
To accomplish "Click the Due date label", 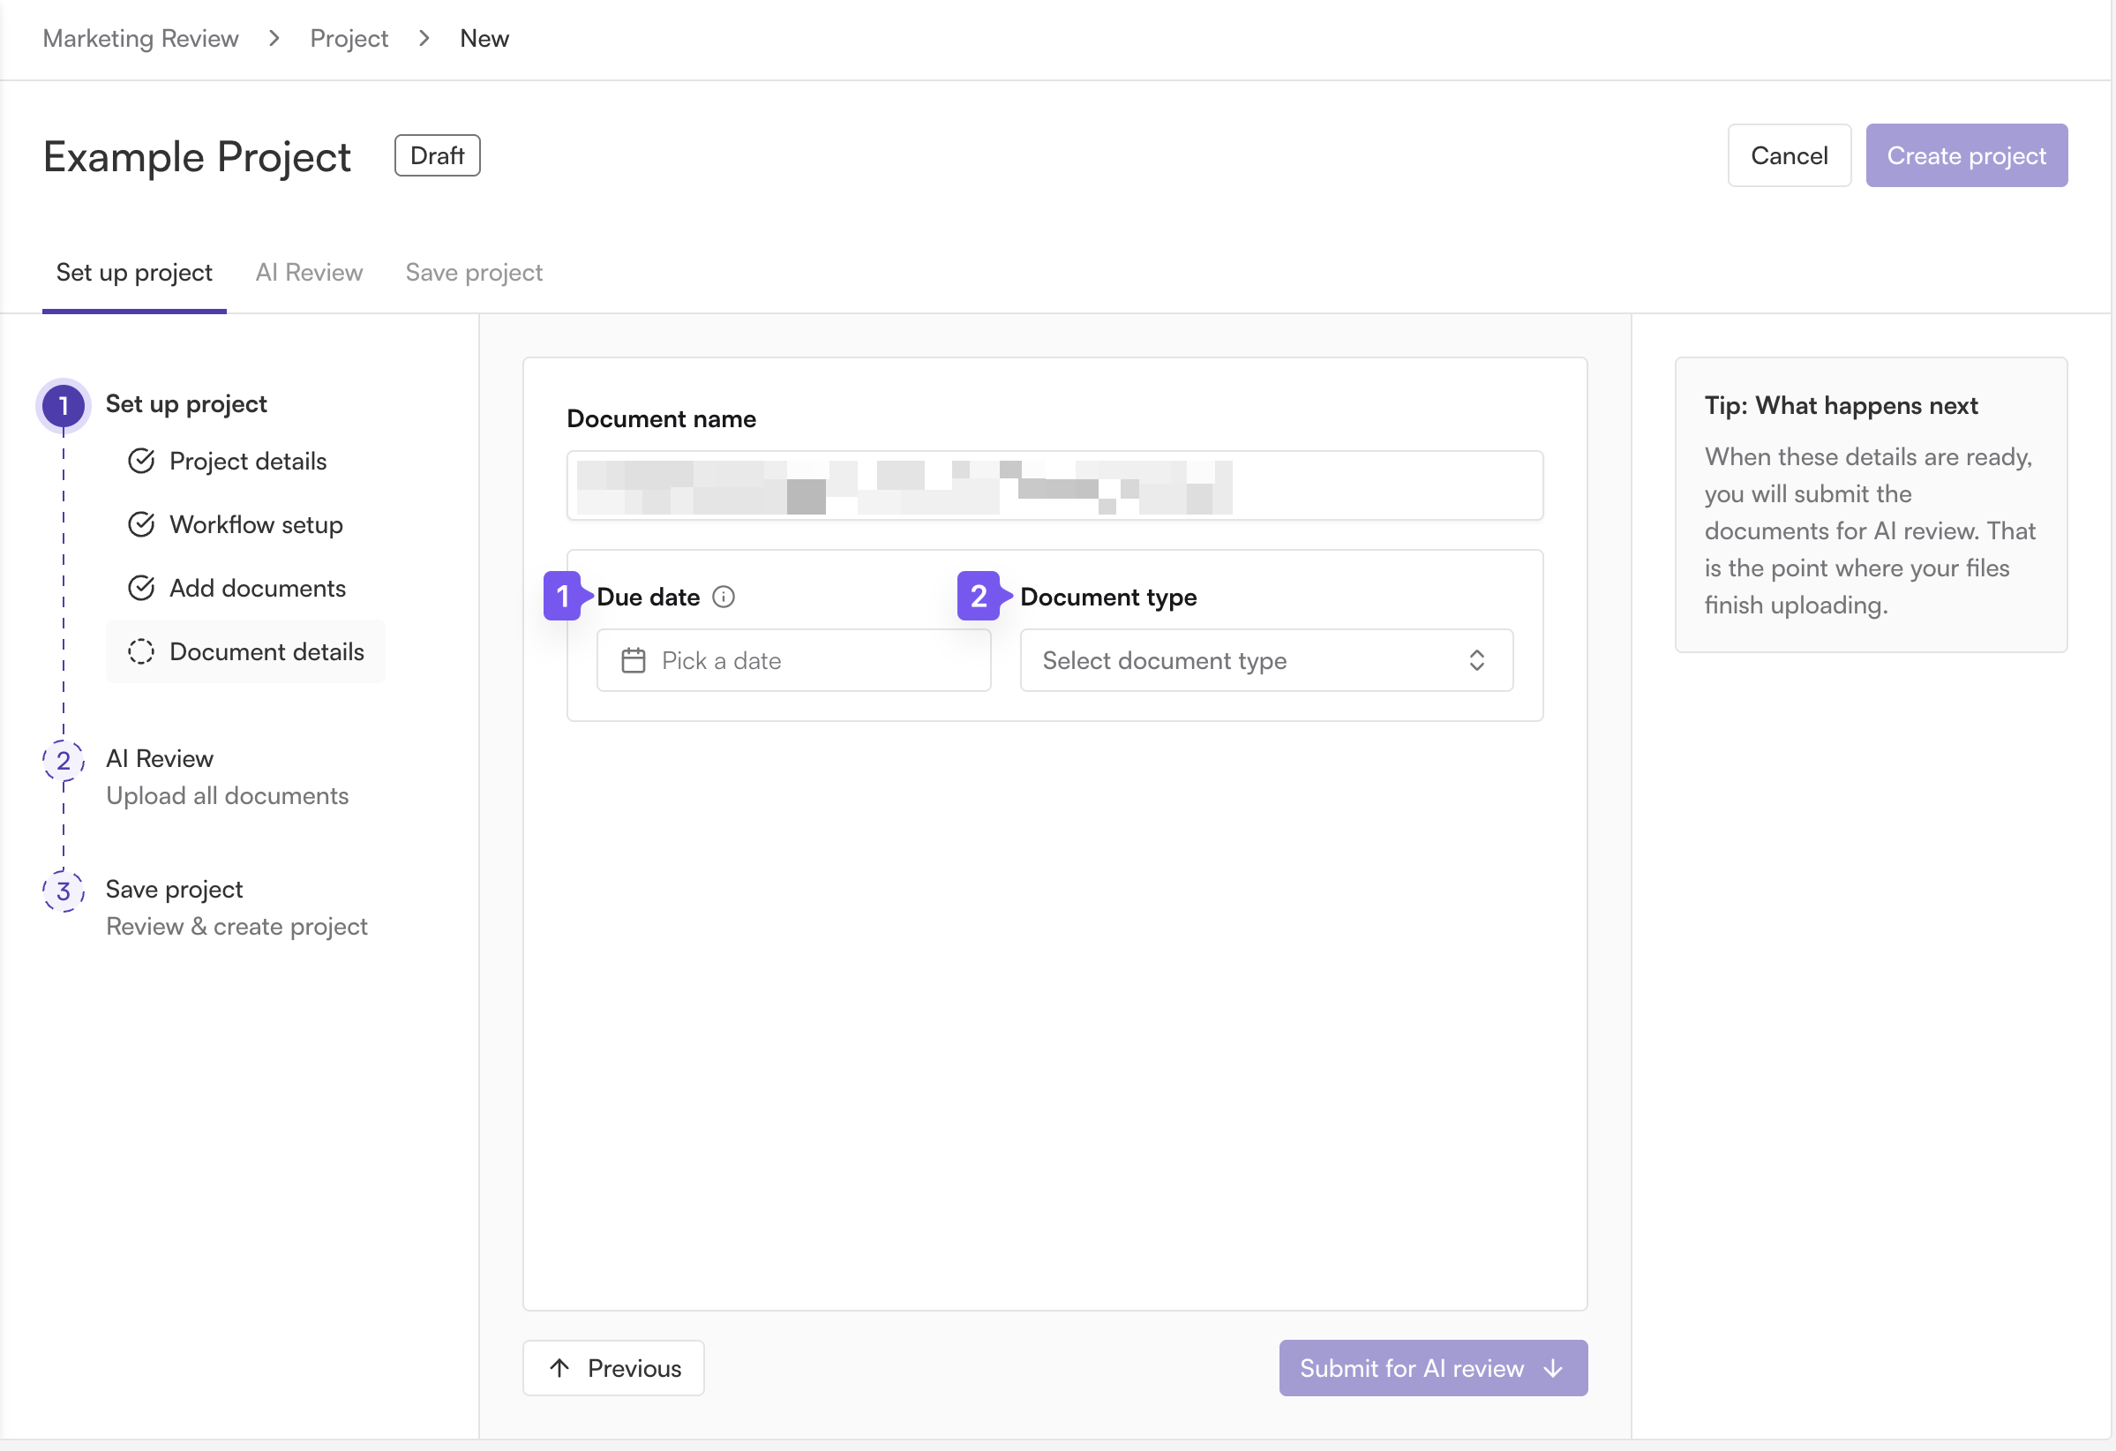I will tap(649, 597).
